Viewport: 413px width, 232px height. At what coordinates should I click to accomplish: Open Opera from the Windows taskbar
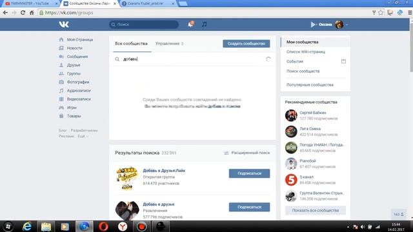click(x=103, y=226)
